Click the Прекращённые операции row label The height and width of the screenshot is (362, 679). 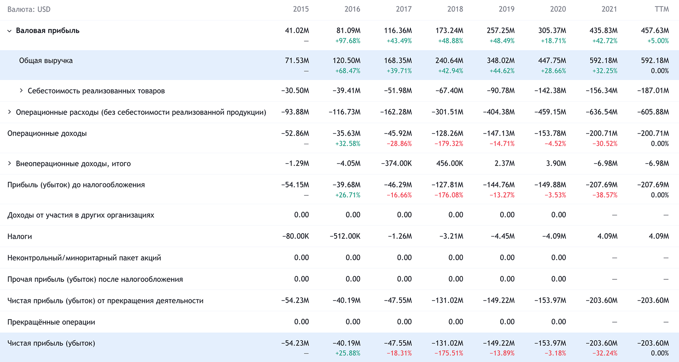(x=51, y=322)
